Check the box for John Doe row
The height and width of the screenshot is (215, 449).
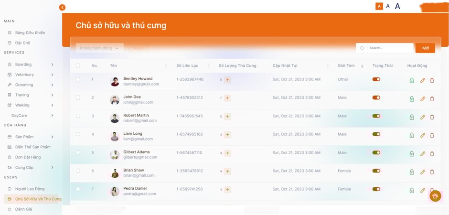click(78, 97)
